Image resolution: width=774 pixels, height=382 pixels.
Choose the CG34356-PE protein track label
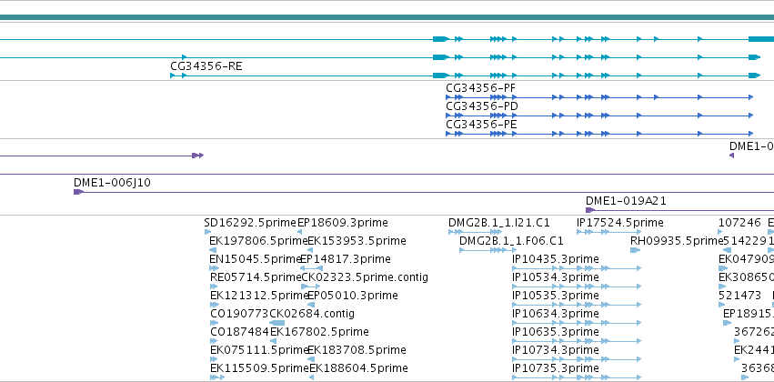pos(481,125)
